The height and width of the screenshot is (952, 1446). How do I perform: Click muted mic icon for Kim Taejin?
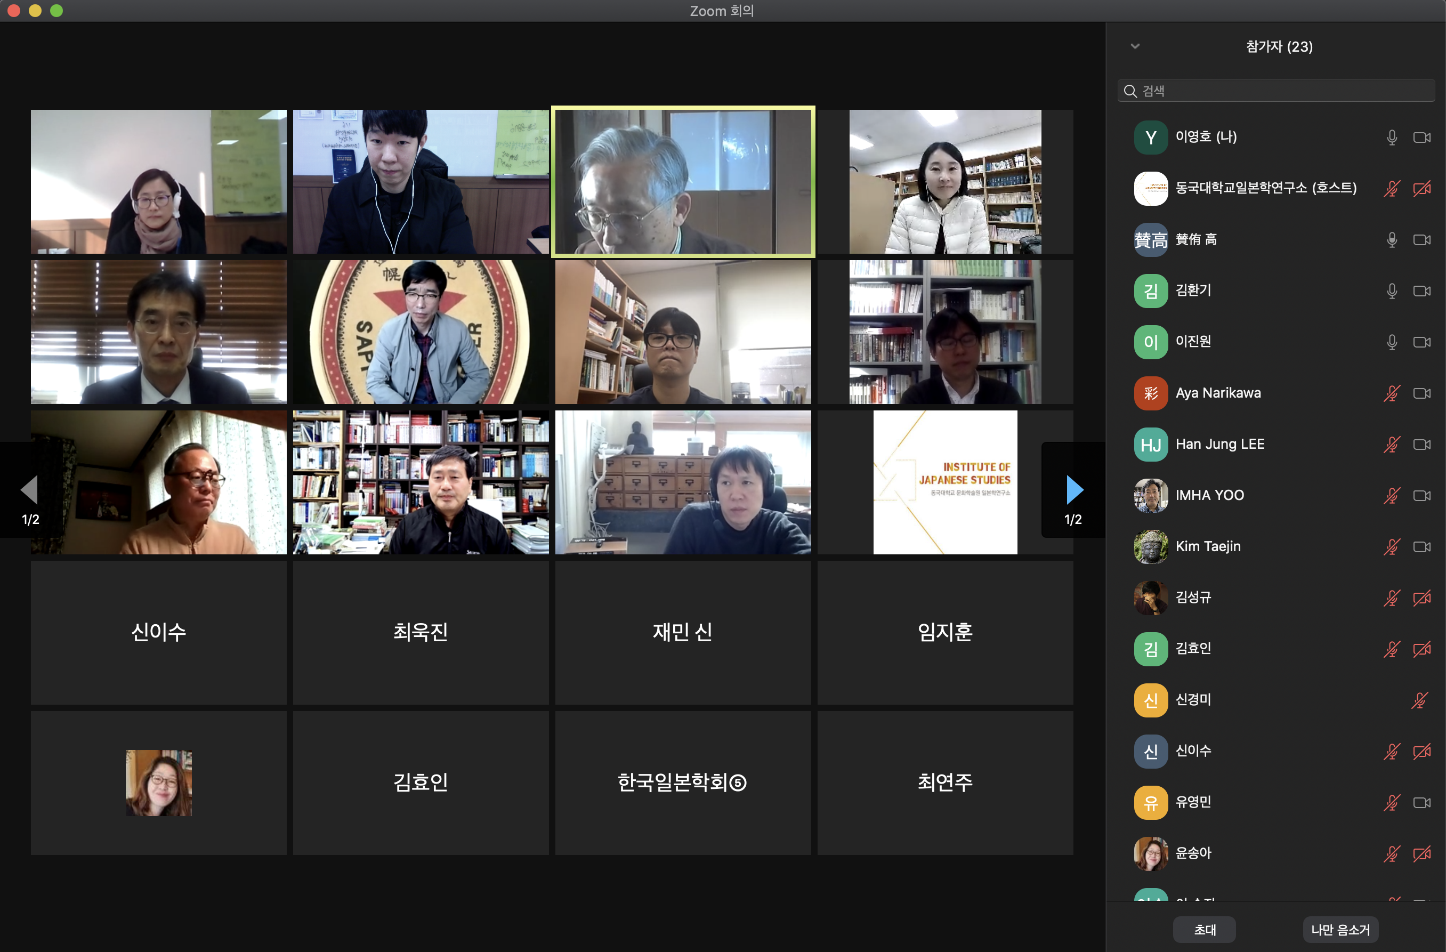(x=1392, y=547)
